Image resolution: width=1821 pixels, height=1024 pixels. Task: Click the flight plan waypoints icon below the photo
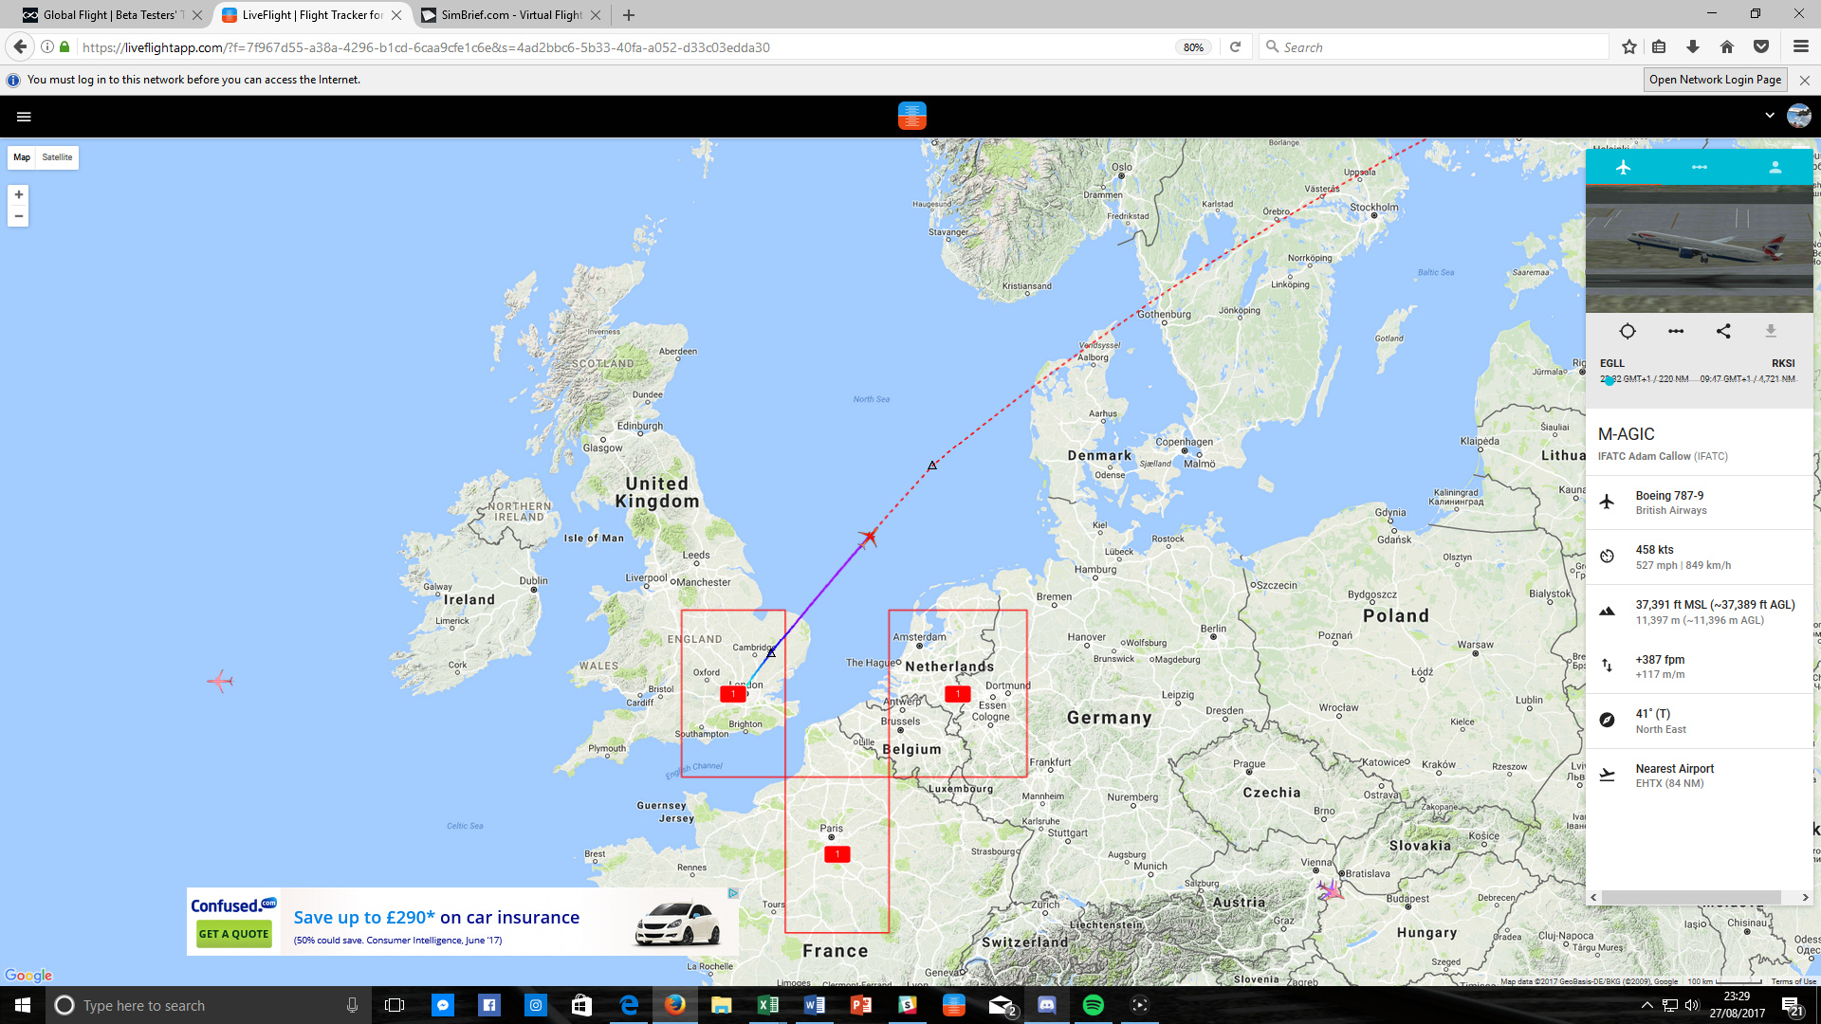(x=1676, y=331)
